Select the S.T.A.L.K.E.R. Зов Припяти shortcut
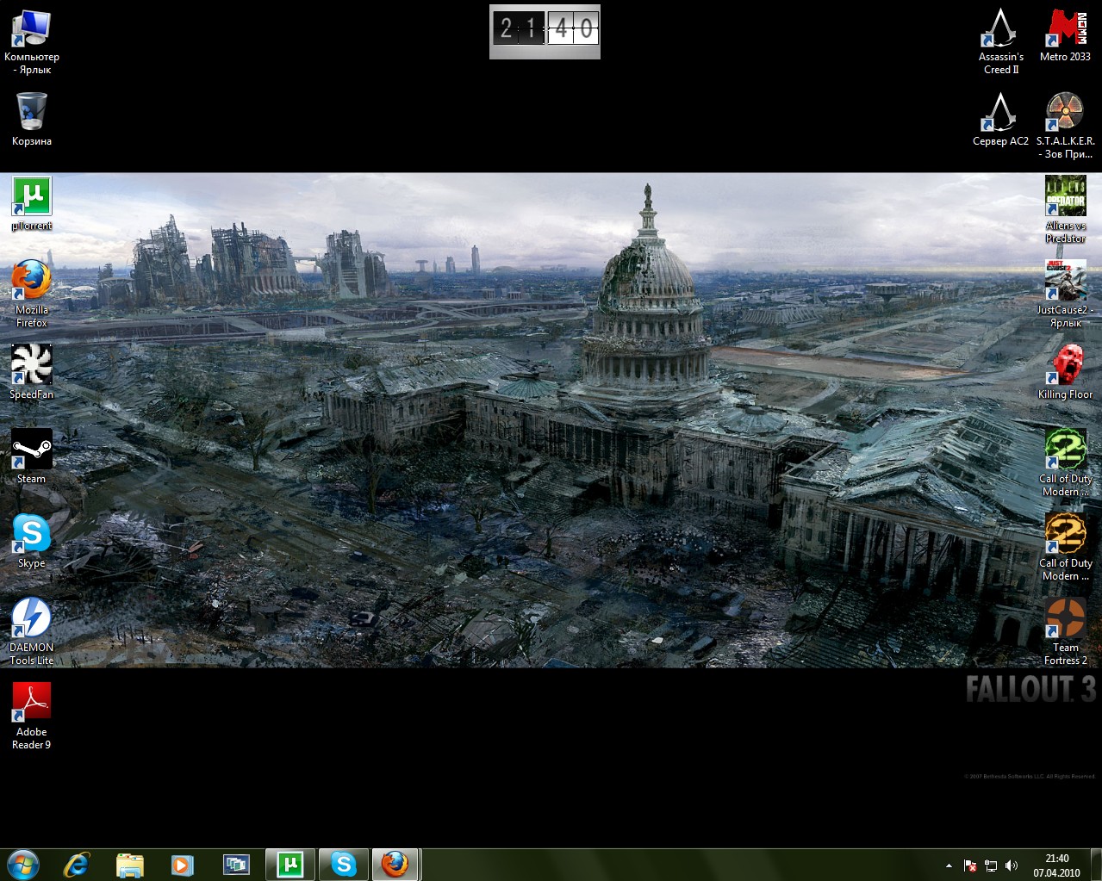Screen dimensions: 1102x881 pyautogui.click(x=1066, y=125)
